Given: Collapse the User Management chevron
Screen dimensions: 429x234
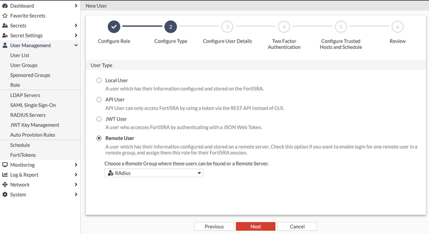Looking at the screenshot, I should 76,45.
